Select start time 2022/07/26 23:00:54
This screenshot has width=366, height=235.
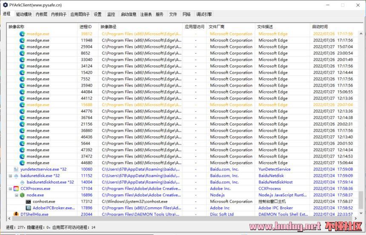coord(333,53)
